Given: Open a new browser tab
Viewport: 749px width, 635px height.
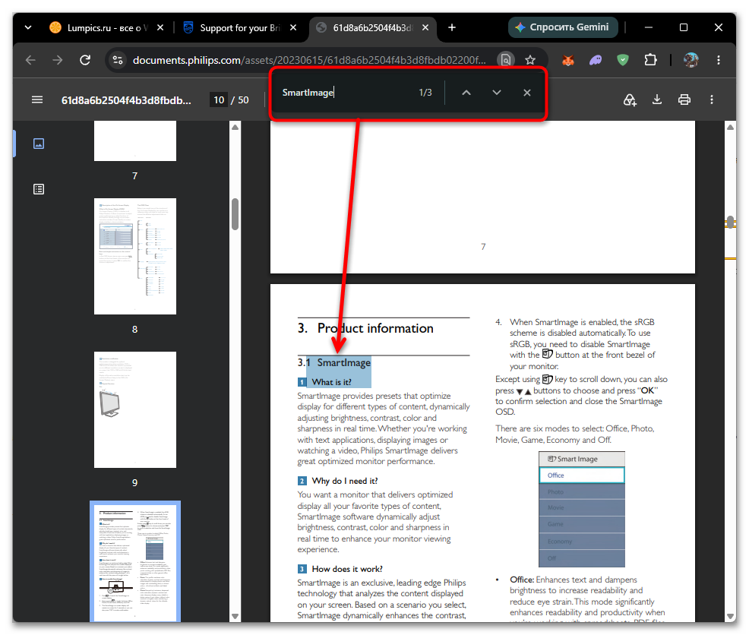Looking at the screenshot, I should [451, 27].
